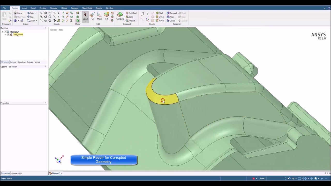Open the Groups panel tab
331x186 pixels.
pos(30,62)
